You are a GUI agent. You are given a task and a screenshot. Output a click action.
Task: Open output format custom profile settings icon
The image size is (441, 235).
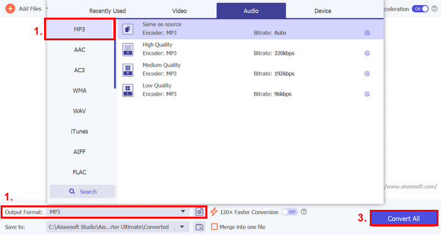coord(200,212)
